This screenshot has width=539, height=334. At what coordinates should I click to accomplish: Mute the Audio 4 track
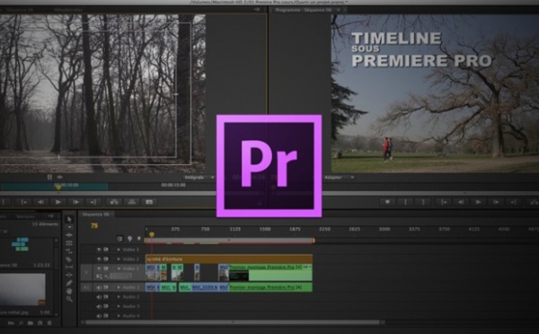tap(99, 316)
